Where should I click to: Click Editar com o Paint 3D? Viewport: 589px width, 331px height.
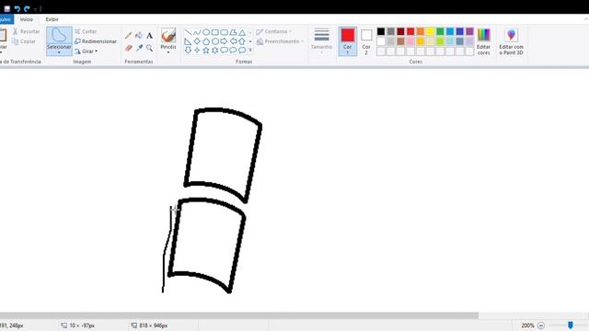[x=511, y=41]
